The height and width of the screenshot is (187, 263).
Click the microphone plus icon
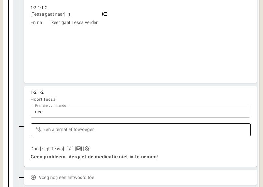tap(38, 129)
